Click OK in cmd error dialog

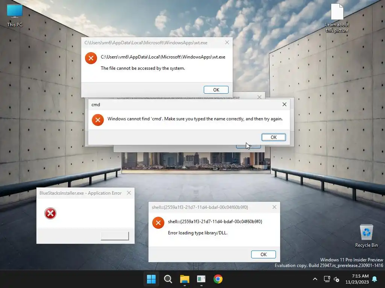(274, 137)
